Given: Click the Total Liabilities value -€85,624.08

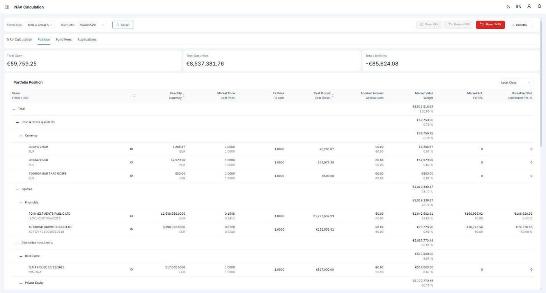Looking at the screenshot, I should pos(382,64).
